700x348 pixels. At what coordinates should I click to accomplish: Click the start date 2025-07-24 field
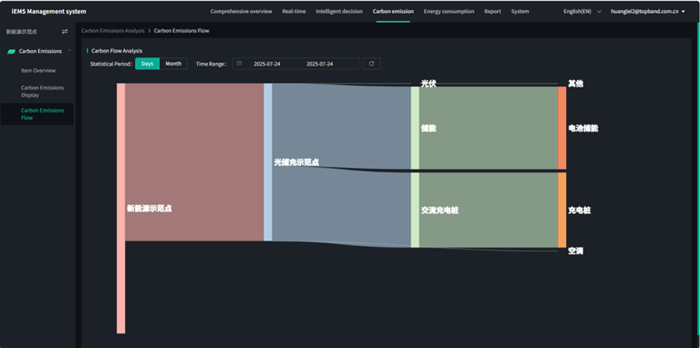pos(267,63)
